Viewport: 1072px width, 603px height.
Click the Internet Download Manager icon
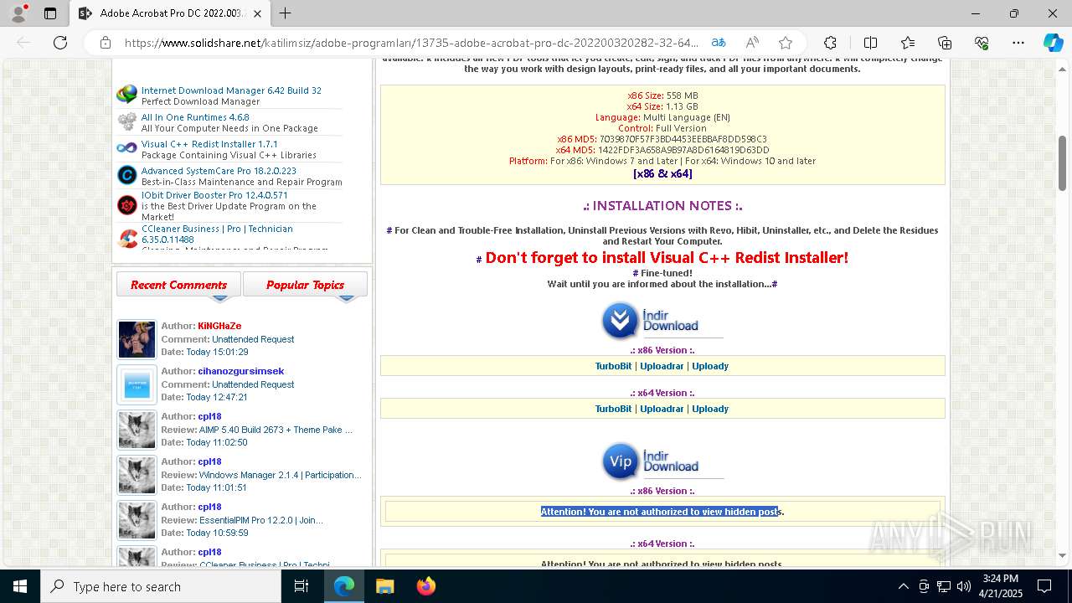click(127, 95)
